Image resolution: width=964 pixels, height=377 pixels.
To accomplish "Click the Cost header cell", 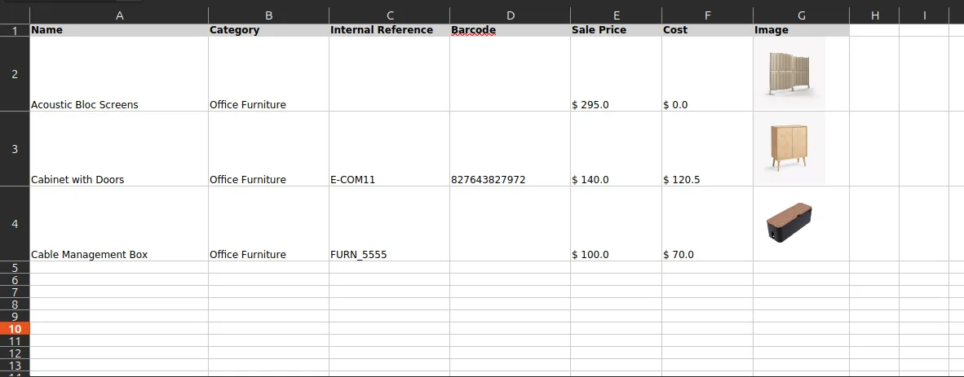I will click(x=707, y=30).
